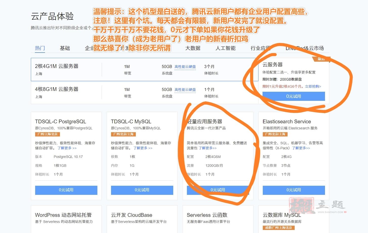The image size is (368, 233).
Task: Go to the 人工智能 tab
Action: click(x=225, y=48)
